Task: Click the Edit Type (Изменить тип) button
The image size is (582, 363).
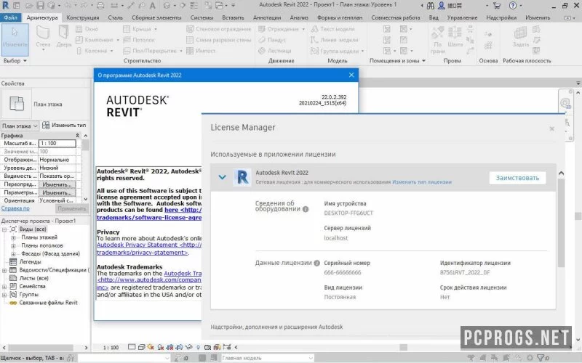Action: [x=64, y=126]
